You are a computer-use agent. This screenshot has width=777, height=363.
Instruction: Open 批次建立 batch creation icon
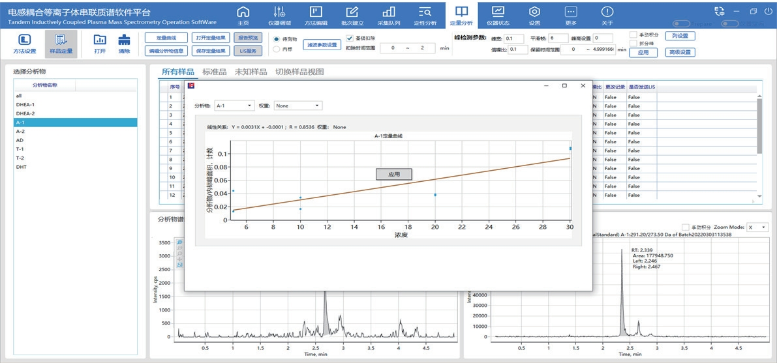352,12
